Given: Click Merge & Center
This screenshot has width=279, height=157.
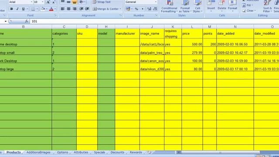Looking at the screenshot, I should pos(105,9).
